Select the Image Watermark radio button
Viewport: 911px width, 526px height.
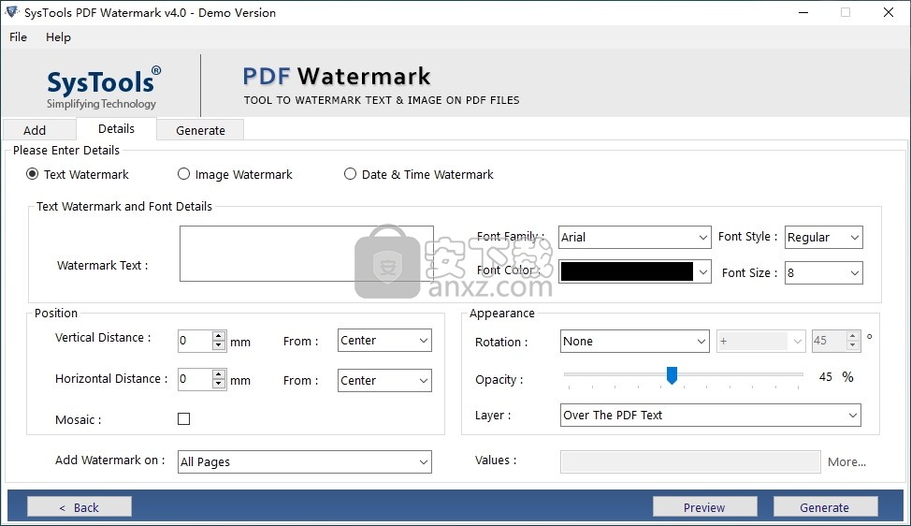183,174
